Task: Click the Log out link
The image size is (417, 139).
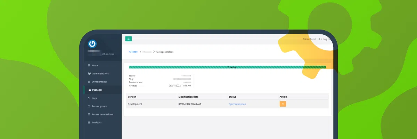Action: pyautogui.click(x=326, y=39)
